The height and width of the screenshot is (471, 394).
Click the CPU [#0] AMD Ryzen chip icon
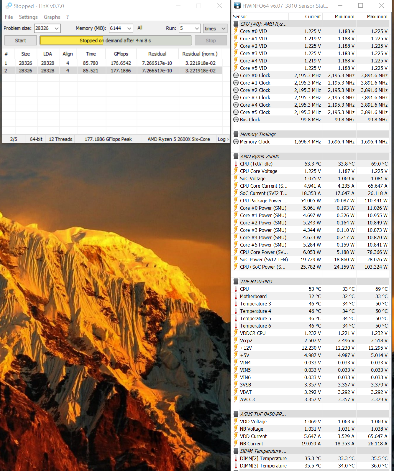point(236,24)
